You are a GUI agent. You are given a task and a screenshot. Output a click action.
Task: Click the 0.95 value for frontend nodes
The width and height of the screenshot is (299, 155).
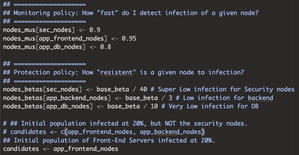(129, 39)
